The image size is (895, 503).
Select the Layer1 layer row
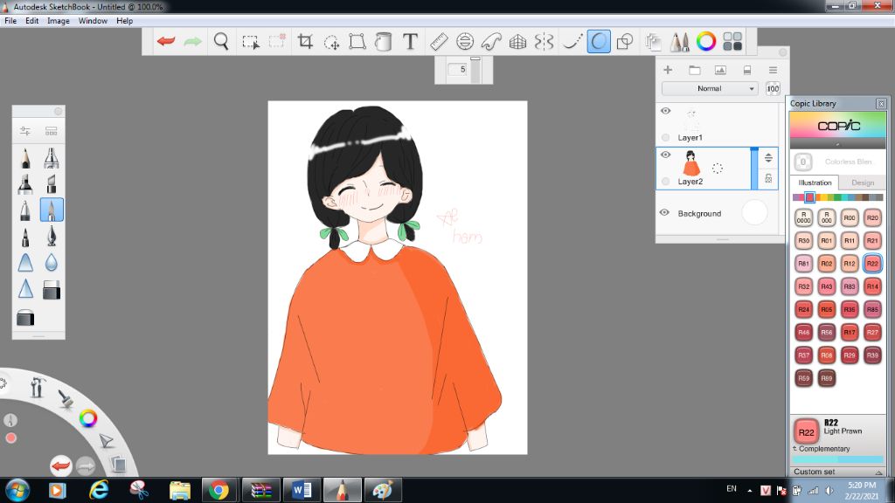point(717,124)
